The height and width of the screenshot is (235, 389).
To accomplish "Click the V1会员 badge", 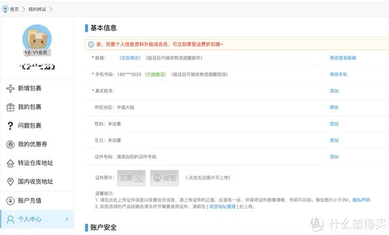I will pyautogui.click(x=37, y=52).
